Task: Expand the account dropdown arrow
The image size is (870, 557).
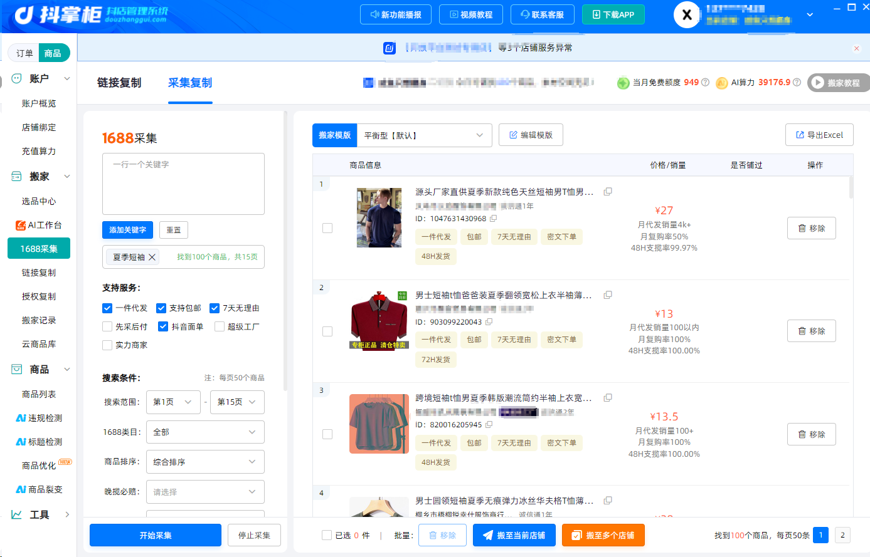Action: 810,14
